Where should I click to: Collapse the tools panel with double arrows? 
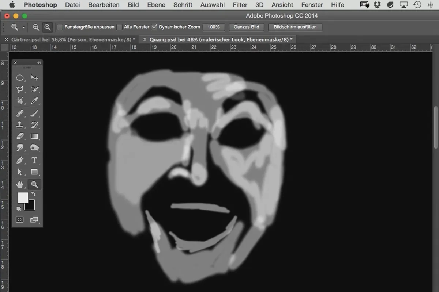[39, 63]
